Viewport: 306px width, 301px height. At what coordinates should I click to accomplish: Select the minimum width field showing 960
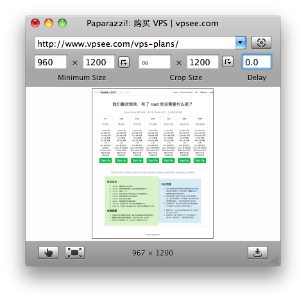(x=51, y=62)
